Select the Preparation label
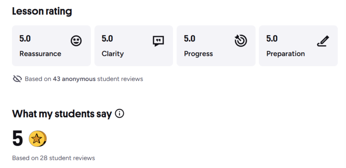 [x=285, y=54]
